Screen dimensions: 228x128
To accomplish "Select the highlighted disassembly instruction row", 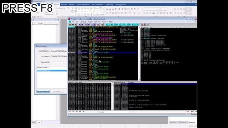I will (x=103, y=53).
